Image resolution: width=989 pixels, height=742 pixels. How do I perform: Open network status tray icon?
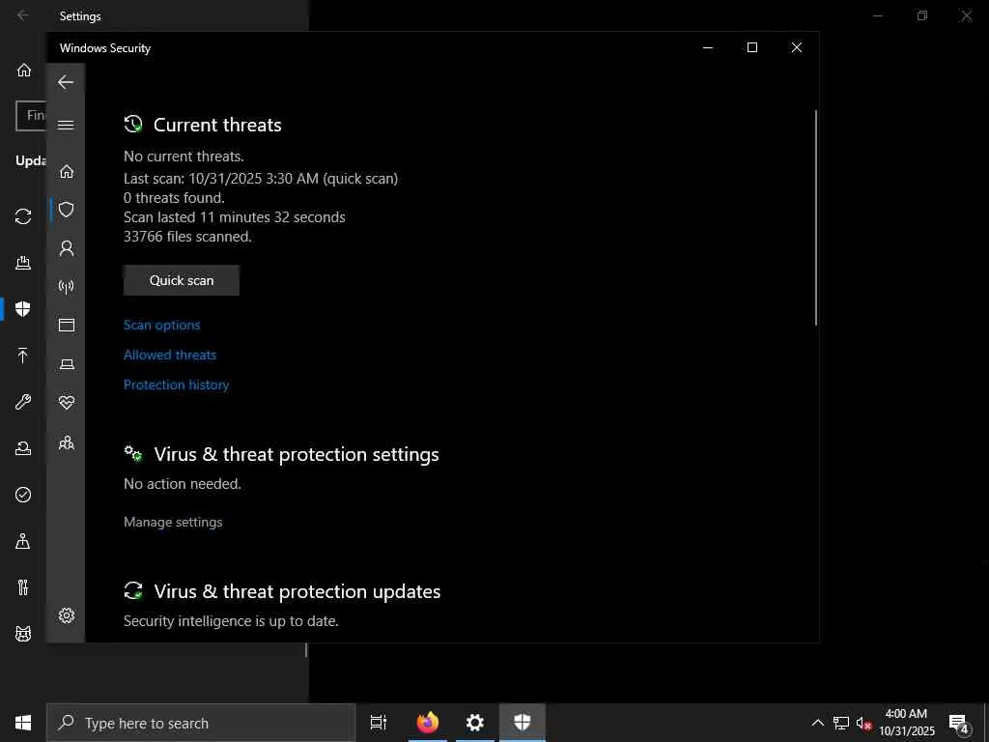841,723
